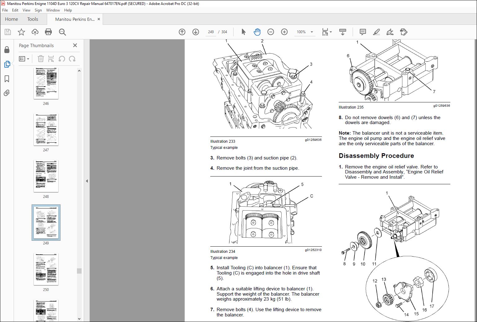Select page 247 thumbnail
Viewport: 477px width, 322px height.
tap(46, 130)
